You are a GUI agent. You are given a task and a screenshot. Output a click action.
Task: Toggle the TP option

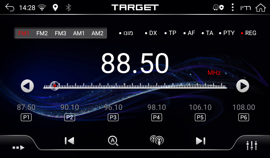coord(170,33)
